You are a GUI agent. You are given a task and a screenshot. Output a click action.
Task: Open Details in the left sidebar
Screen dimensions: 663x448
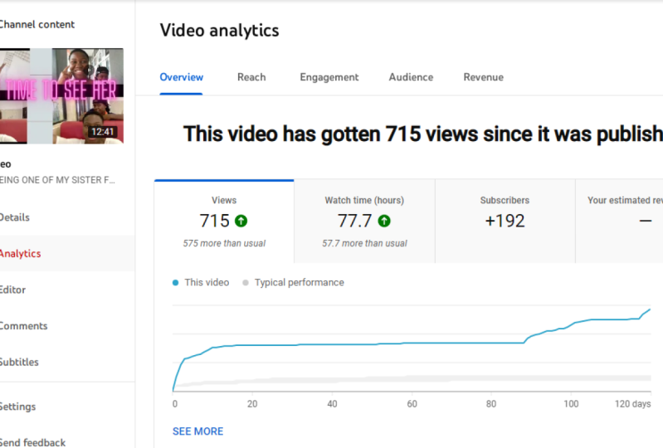[15, 217]
